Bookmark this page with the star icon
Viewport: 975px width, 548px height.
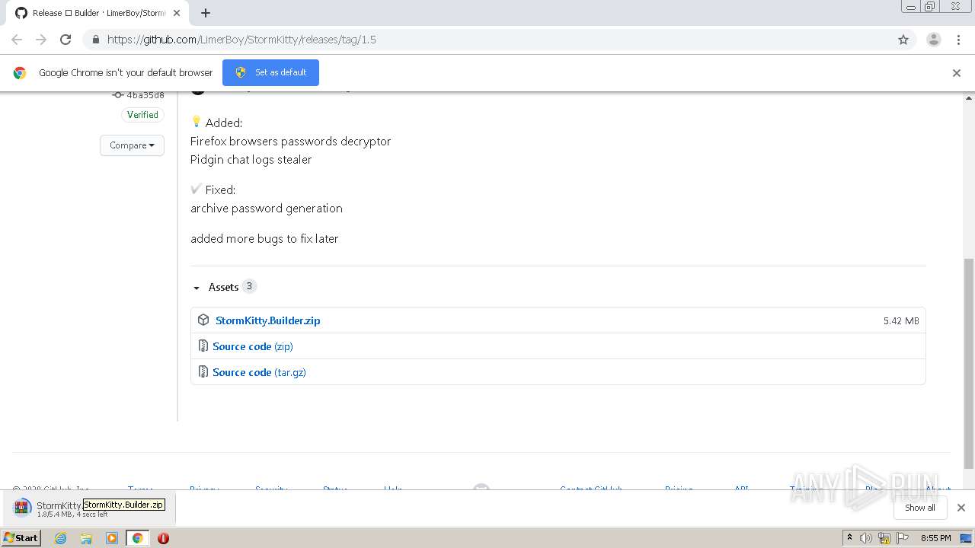(903, 40)
